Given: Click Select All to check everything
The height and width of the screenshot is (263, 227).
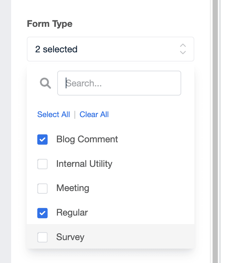Looking at the screenshot, I should (53, 114).
